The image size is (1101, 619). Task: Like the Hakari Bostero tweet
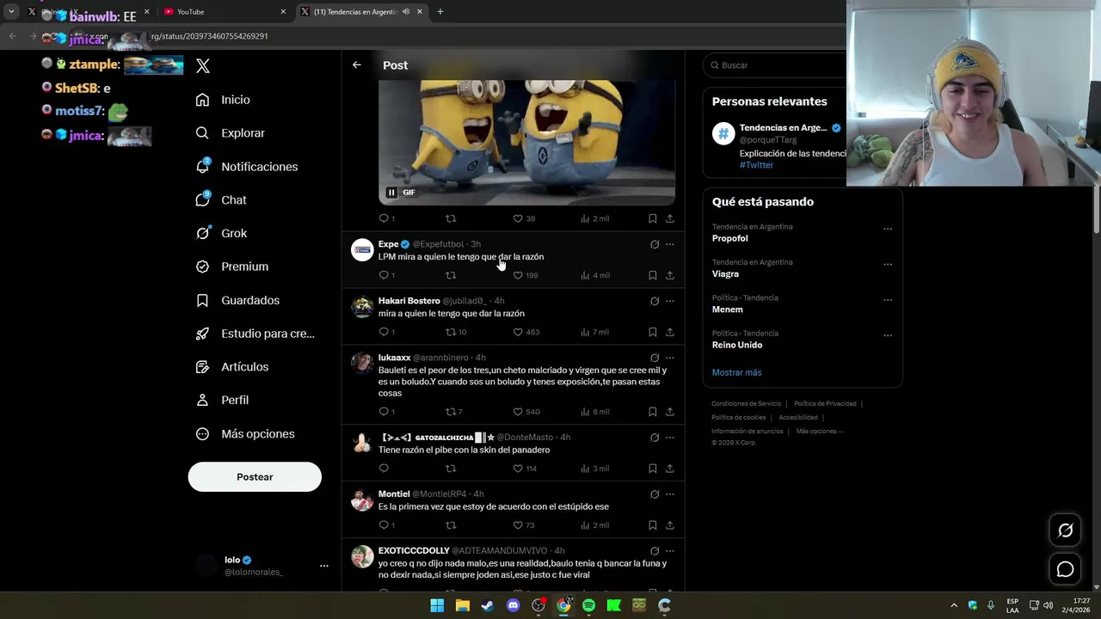(518, 332)
